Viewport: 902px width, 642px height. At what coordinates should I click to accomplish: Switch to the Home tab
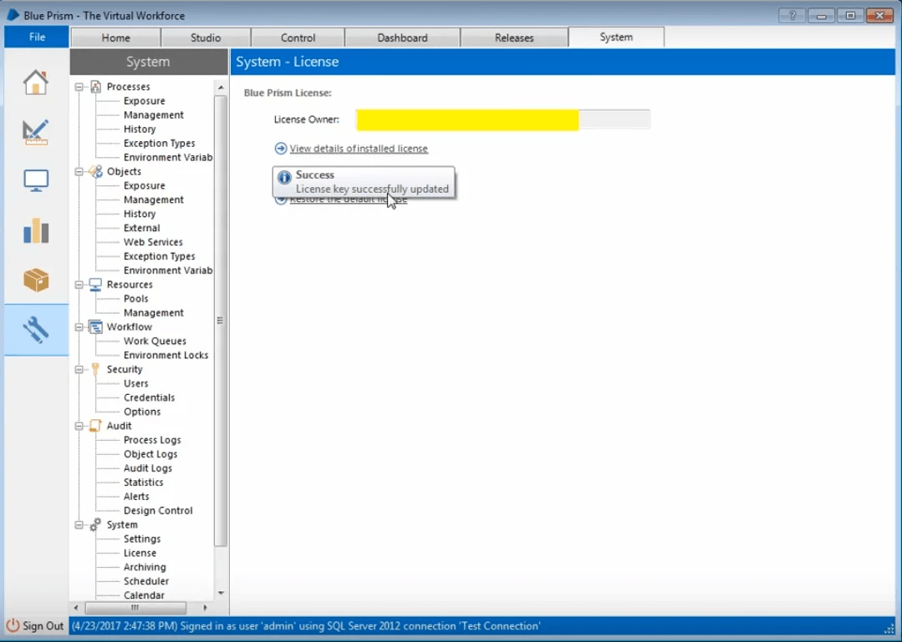click(x=115, y=38)
